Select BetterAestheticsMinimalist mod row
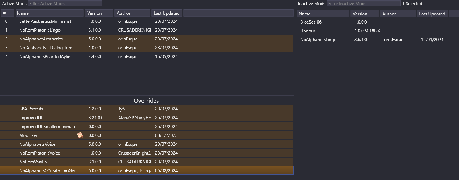 pos(147,21)
